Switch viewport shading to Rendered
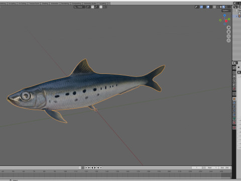Image resolution: width=241 pixels, height=181 pixels. (226, 7)
